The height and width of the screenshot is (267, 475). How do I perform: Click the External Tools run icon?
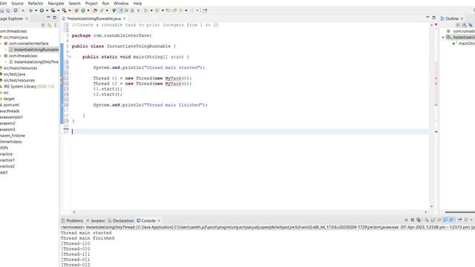point(65,10)
